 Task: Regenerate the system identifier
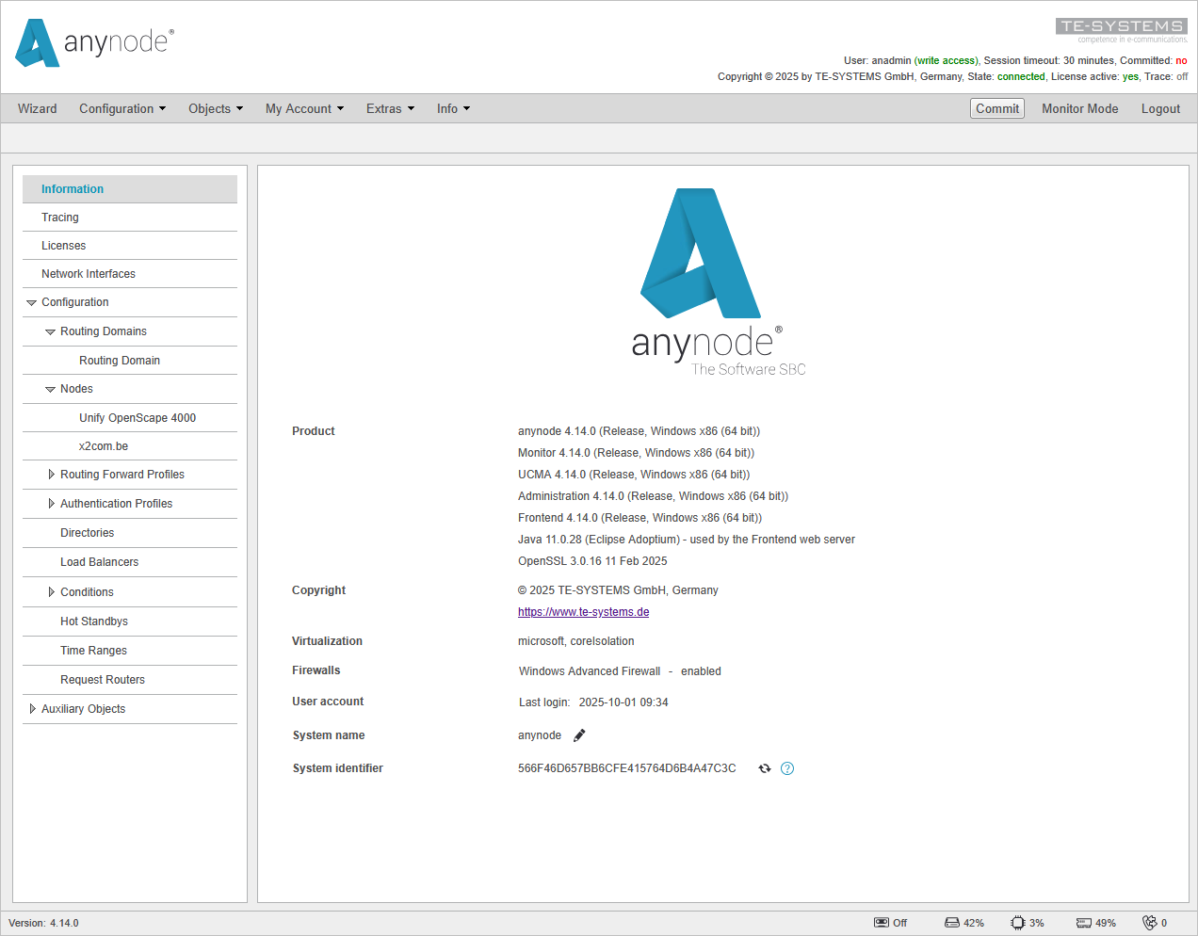764,768
